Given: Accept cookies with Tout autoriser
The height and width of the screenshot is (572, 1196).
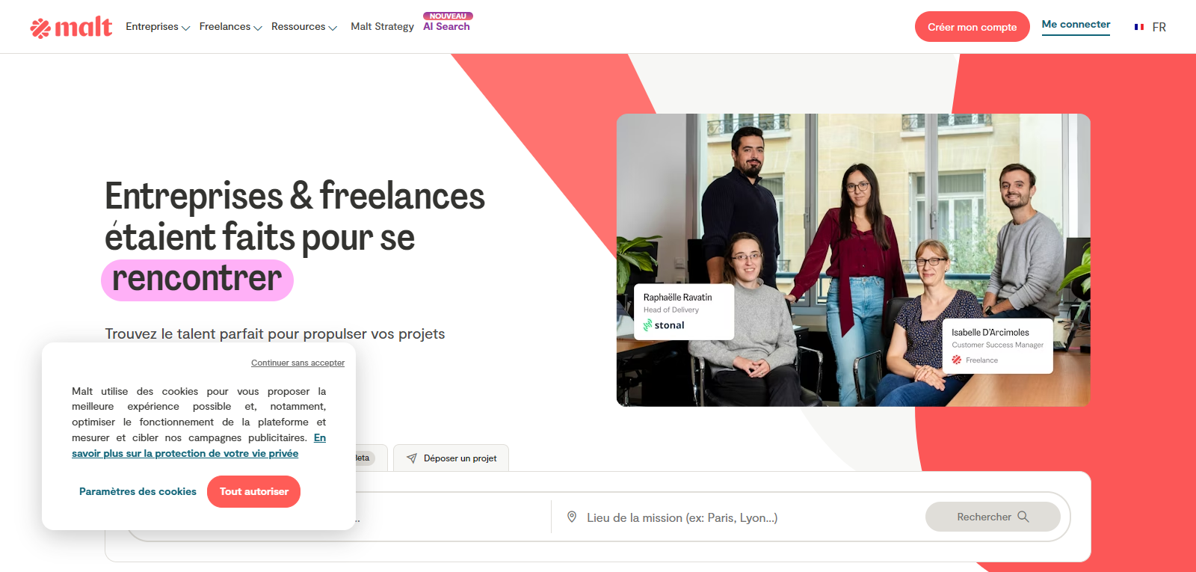Looking at the screenshot, I should [253, 491].
